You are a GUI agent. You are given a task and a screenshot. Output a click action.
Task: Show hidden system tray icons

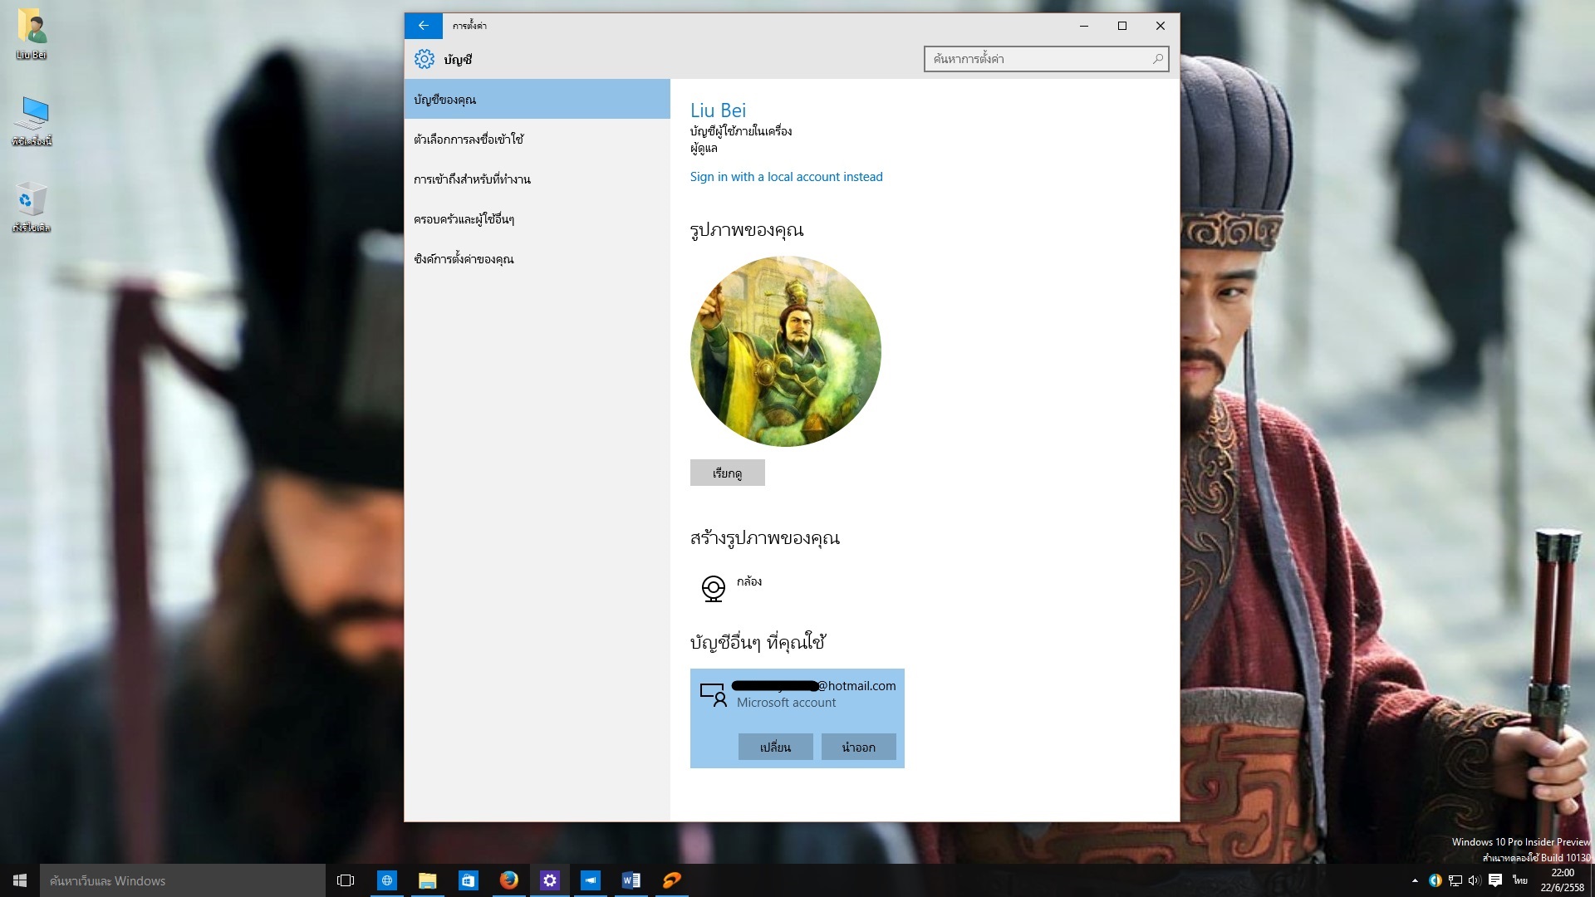(x=1415, y=880)
